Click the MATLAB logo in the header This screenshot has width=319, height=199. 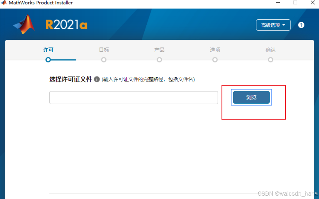24,24
